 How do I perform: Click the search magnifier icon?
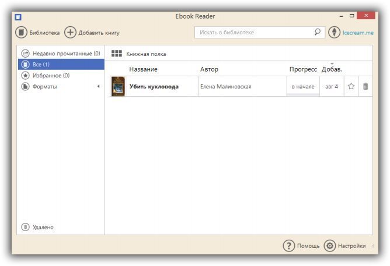tap(318, 33)
